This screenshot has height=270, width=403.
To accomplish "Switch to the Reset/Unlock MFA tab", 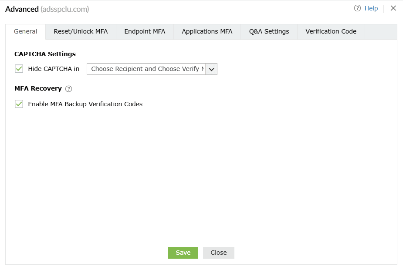I will click(x=81, y=31).
